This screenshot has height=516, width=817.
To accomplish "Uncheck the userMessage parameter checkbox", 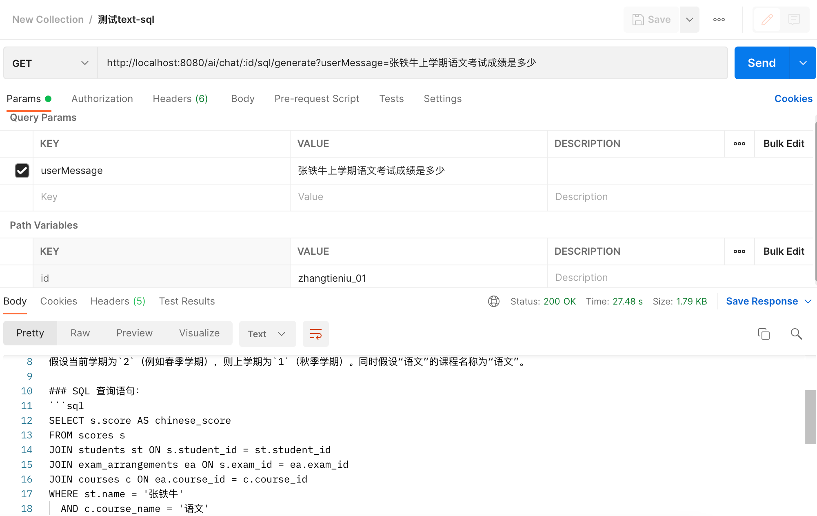I will 22,171.
